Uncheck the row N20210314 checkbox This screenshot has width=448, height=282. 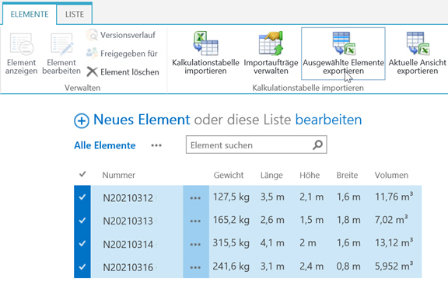(82, 243)
